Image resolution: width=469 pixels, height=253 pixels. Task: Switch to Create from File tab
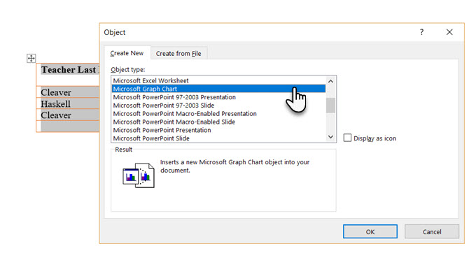[178, 54]
